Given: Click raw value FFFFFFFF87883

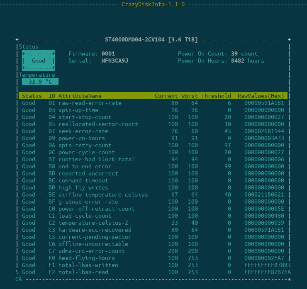Looking at the screenshot, I should pyautogui.click(x=268, y=265).
